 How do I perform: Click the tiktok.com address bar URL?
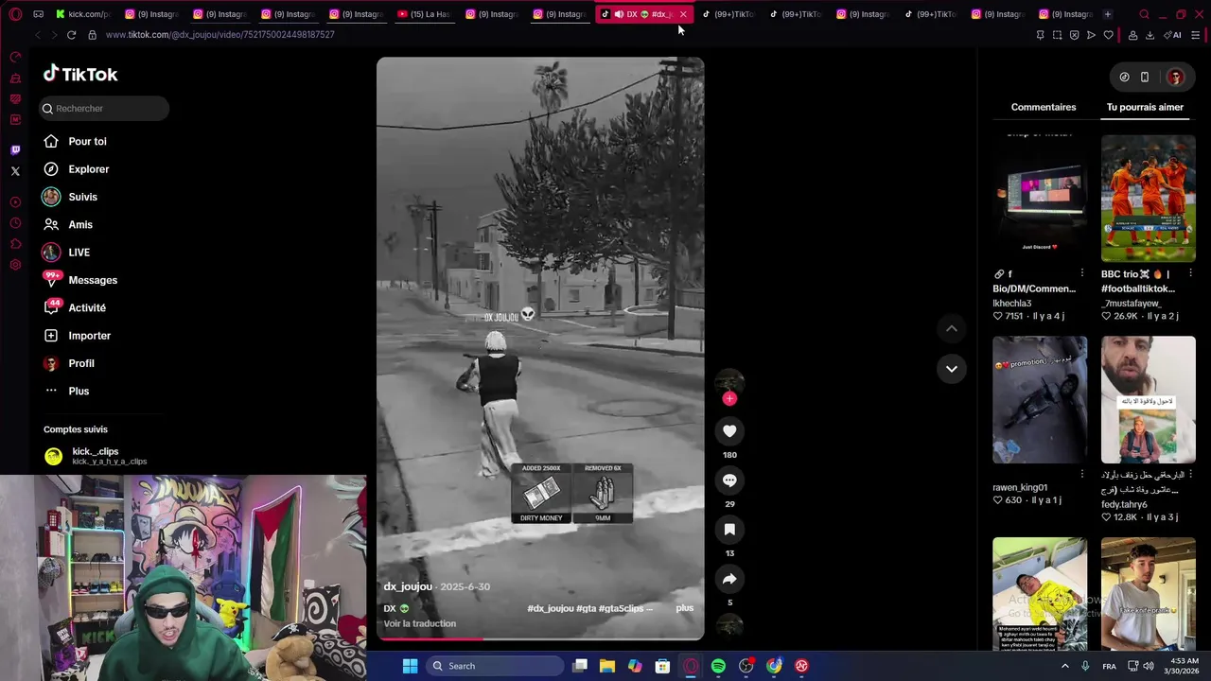[x=219, y=35]
